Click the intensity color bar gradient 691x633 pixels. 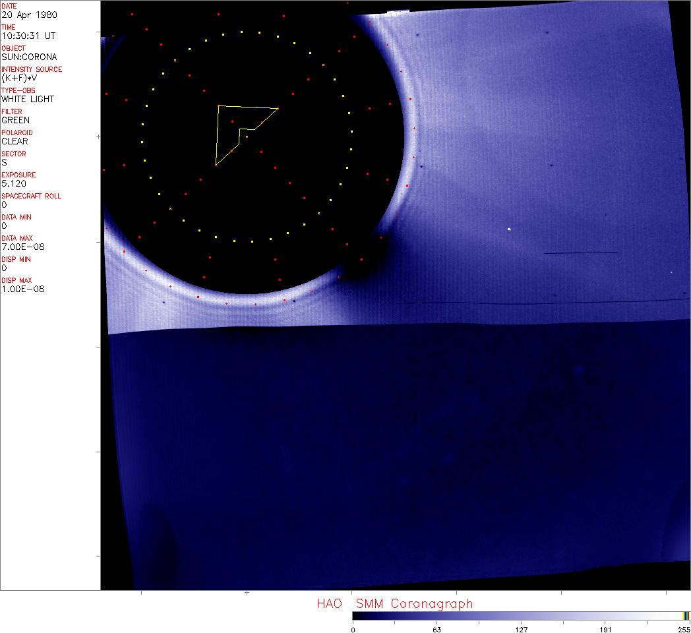coord(518,616)
